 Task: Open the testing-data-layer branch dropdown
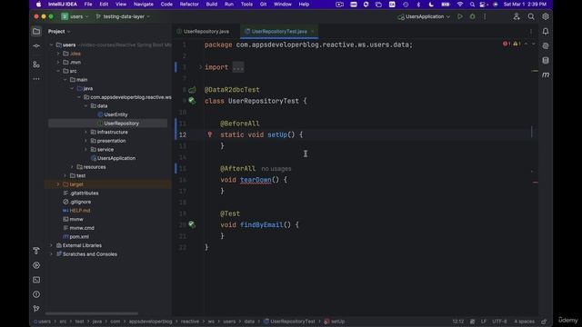point(123,16)
